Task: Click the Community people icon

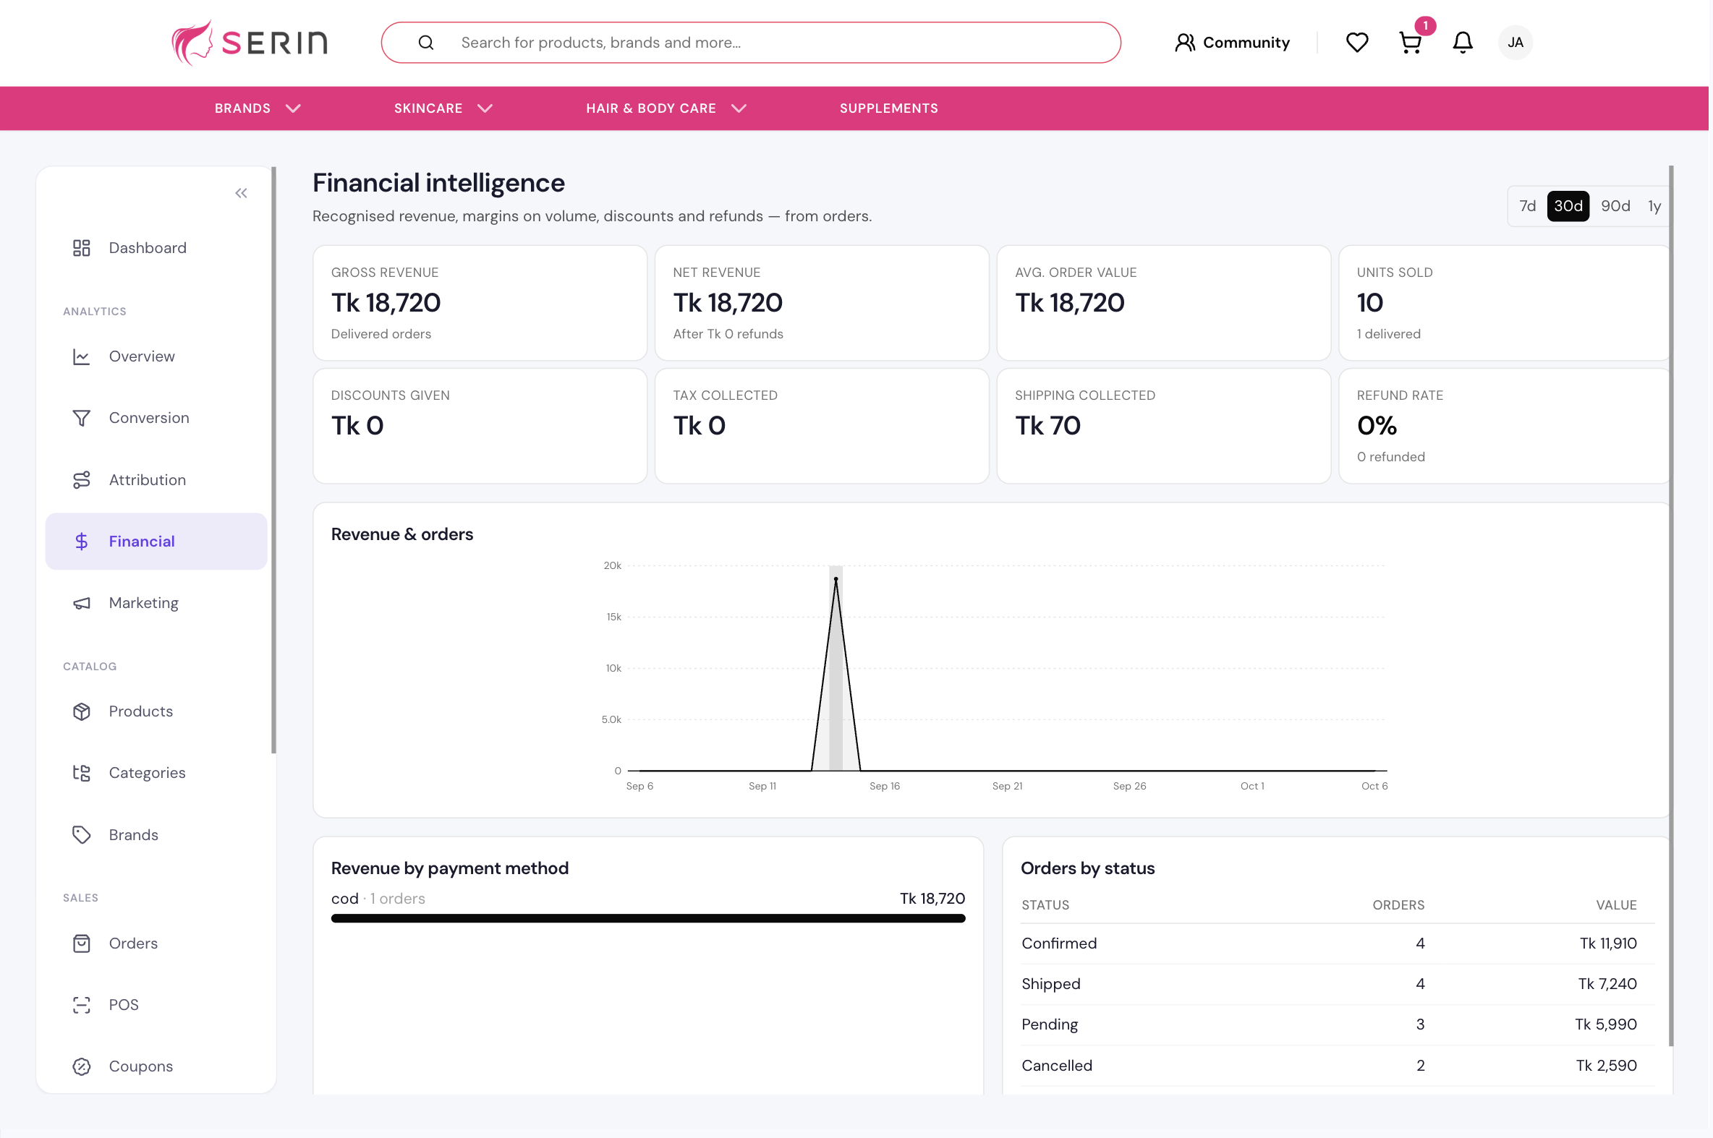Action: [1184, 43]
